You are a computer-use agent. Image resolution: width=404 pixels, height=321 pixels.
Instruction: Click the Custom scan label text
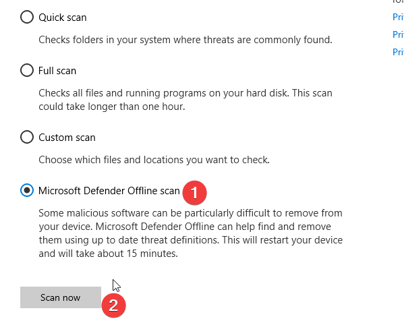pyautogui.click(x=67, y=138)
